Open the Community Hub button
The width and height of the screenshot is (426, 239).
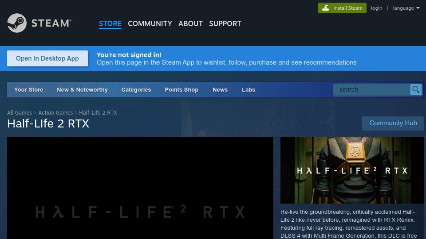[393, 123]
